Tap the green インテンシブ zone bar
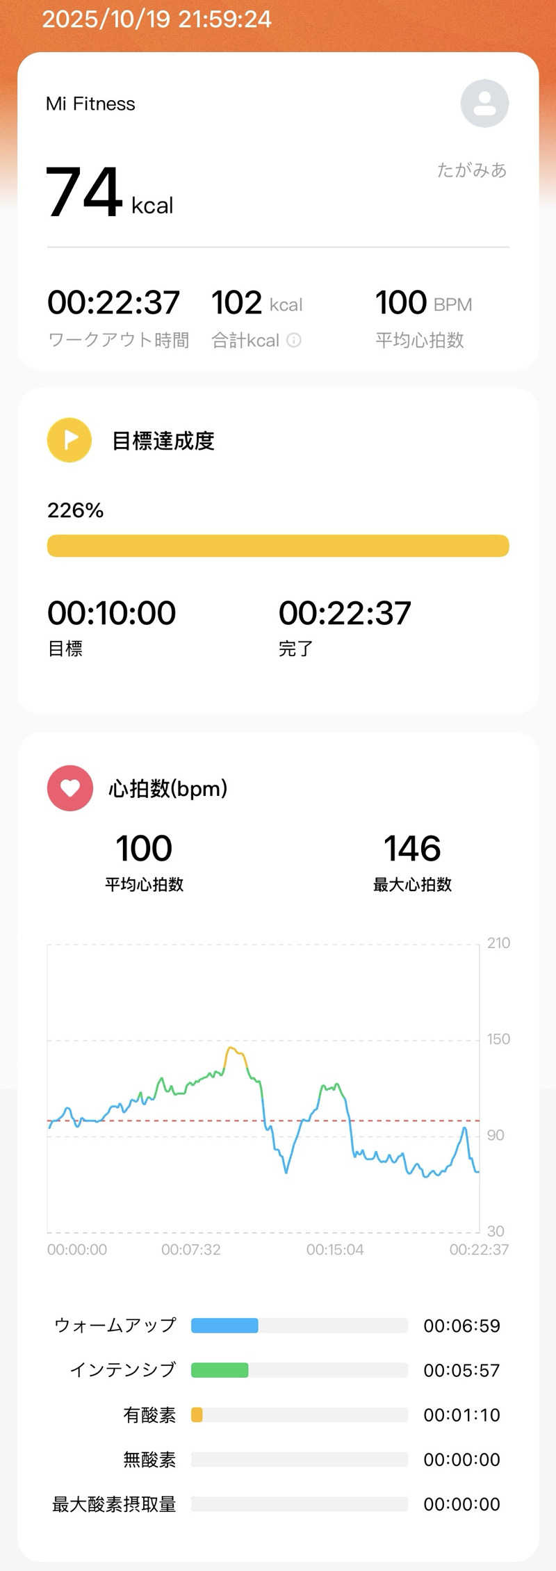 click(x=220, y=1370)
